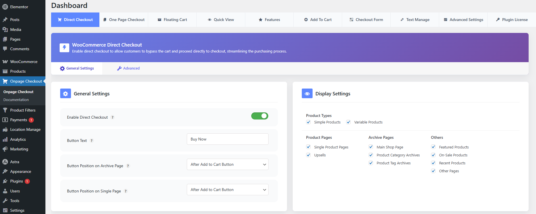Click the Astra logo icon
This screenshot has width=536, height=214.
(x=5, y=162)
